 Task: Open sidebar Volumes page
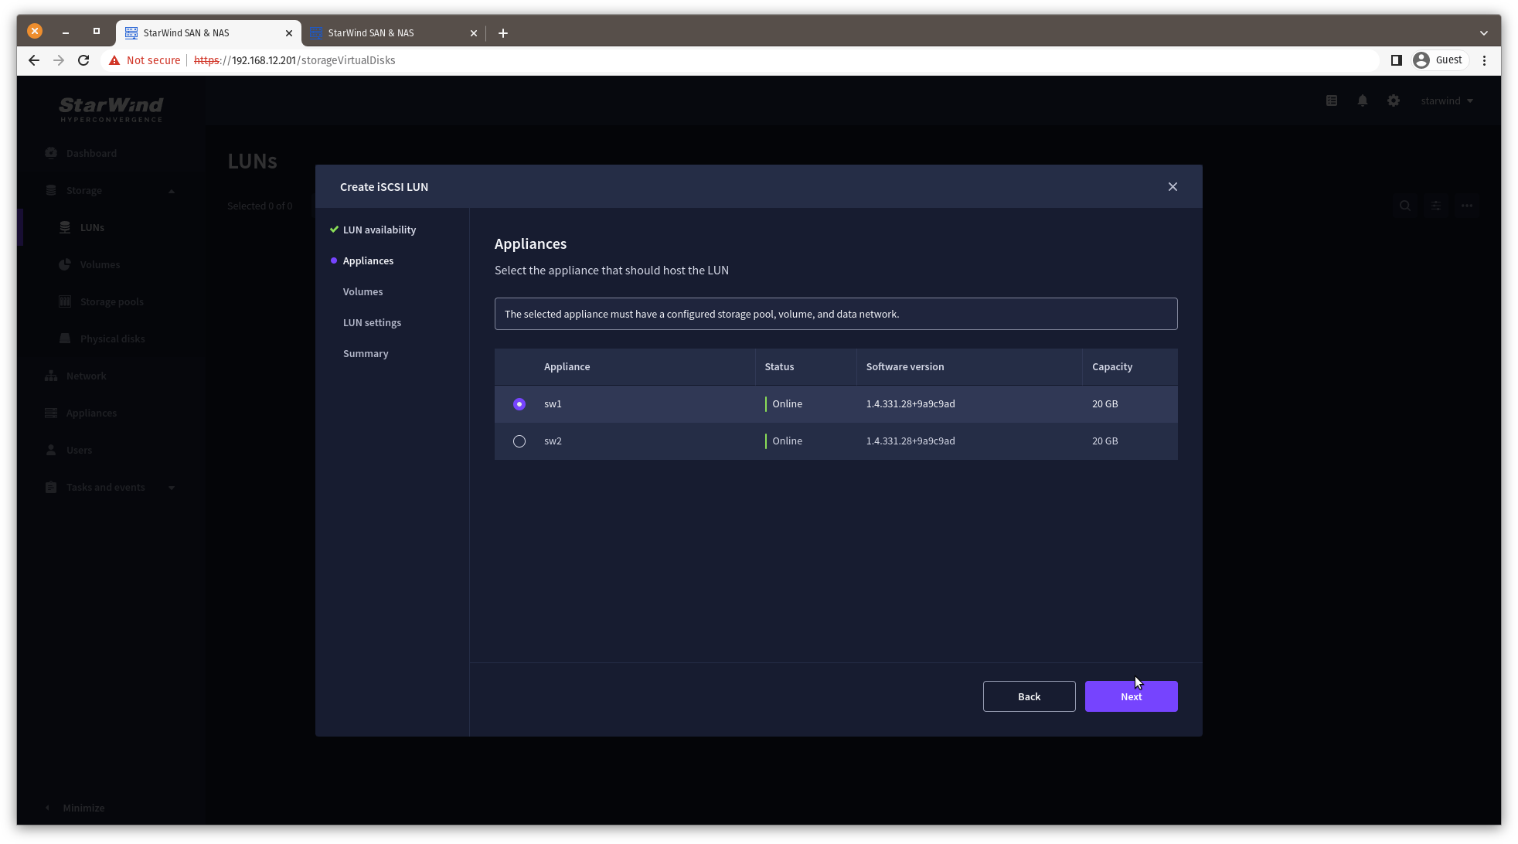[100, 265]
